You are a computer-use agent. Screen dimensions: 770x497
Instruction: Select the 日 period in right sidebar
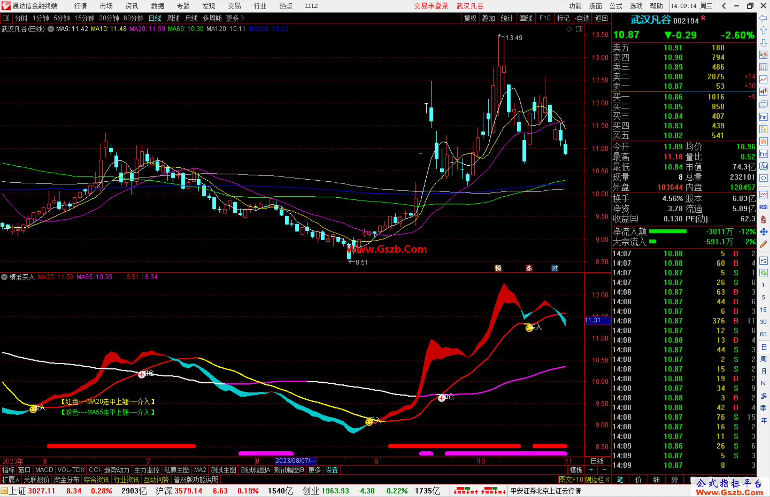[764, 347]
